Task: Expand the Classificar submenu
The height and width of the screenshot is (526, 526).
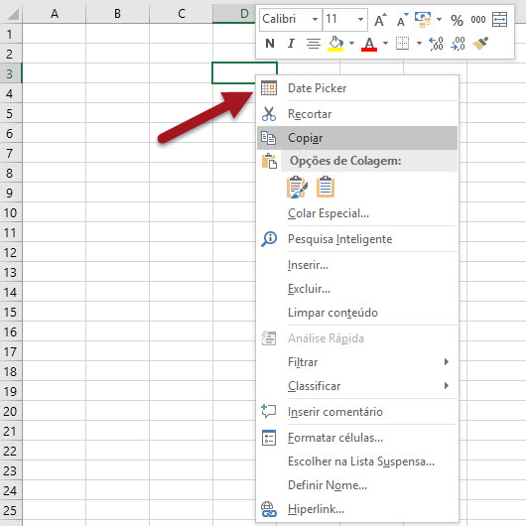Action: (x=357, y=386)
